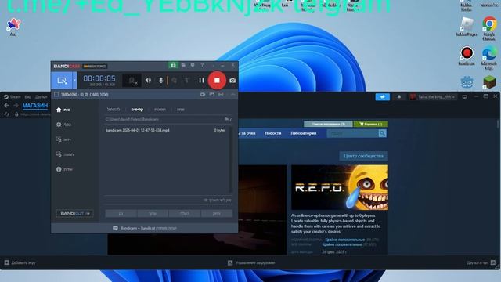Open the General gear section in the Bandicam sidebar

[x=63, y=125]
